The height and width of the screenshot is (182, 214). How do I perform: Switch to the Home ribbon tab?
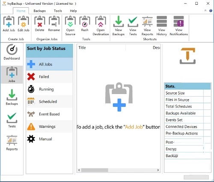point(21,11)
